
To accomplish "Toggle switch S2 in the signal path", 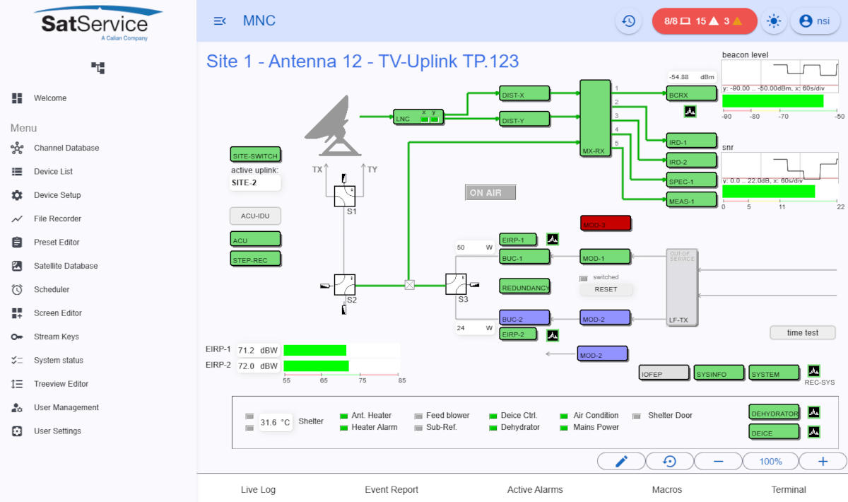I will [344, 286].
